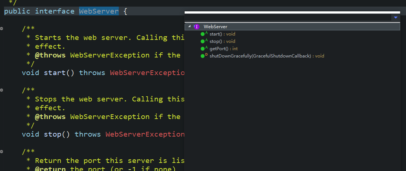Open the quick outline view menu arrow
Image resolution: width=406 pixels, height=171 pixels.
click(x=396, y=18)
